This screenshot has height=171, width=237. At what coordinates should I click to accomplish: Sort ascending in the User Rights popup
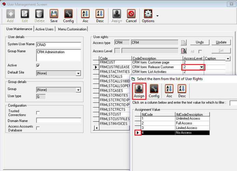pyautogui.click(x=169, y=89)
